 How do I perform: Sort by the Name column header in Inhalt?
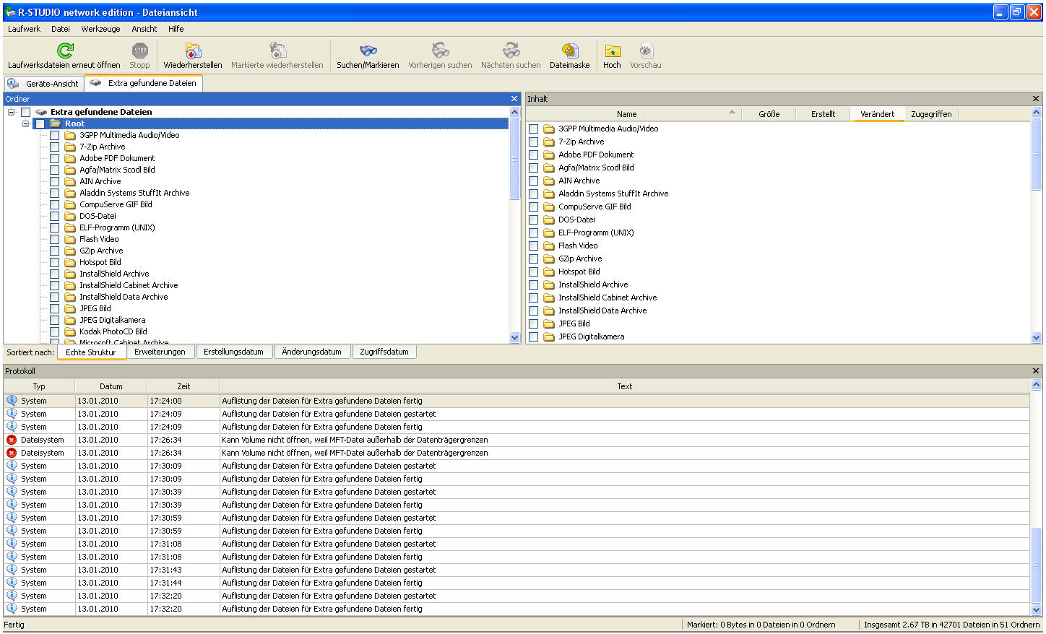pyautogui.click(x=626, y=114)
